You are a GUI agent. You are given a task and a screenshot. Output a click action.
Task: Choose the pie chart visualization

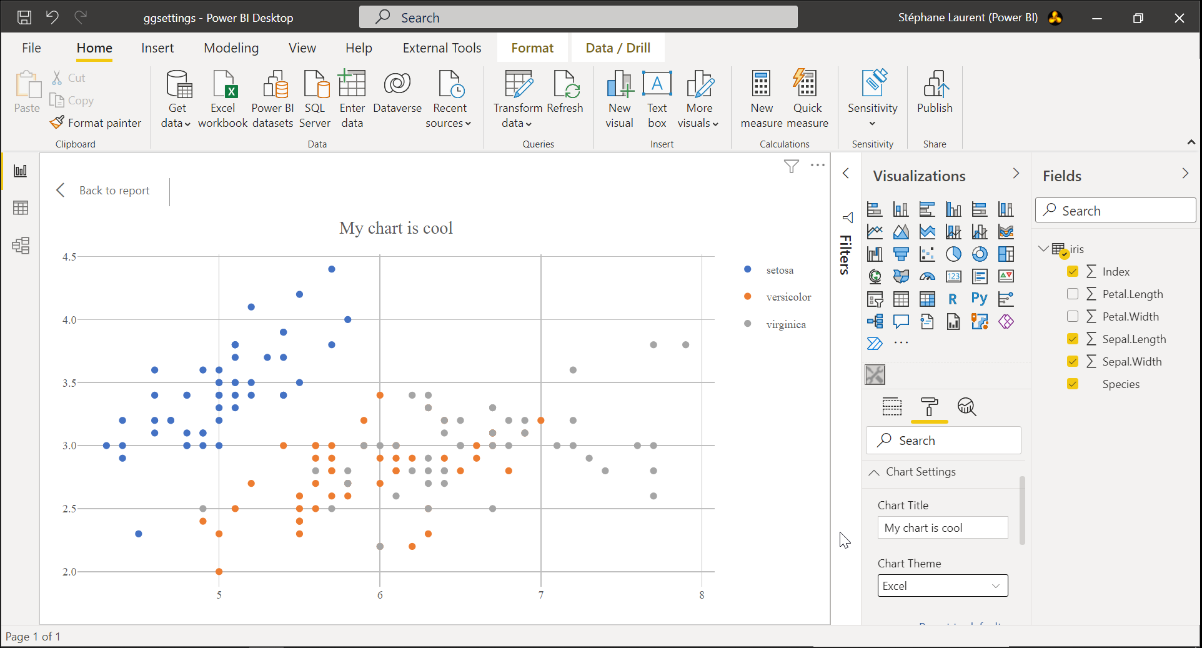point(953,254)
